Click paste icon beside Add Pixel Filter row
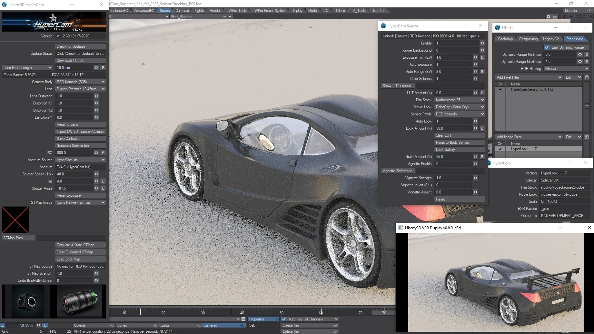The width and height of the screenshot is (594, 334). [587, 77]
